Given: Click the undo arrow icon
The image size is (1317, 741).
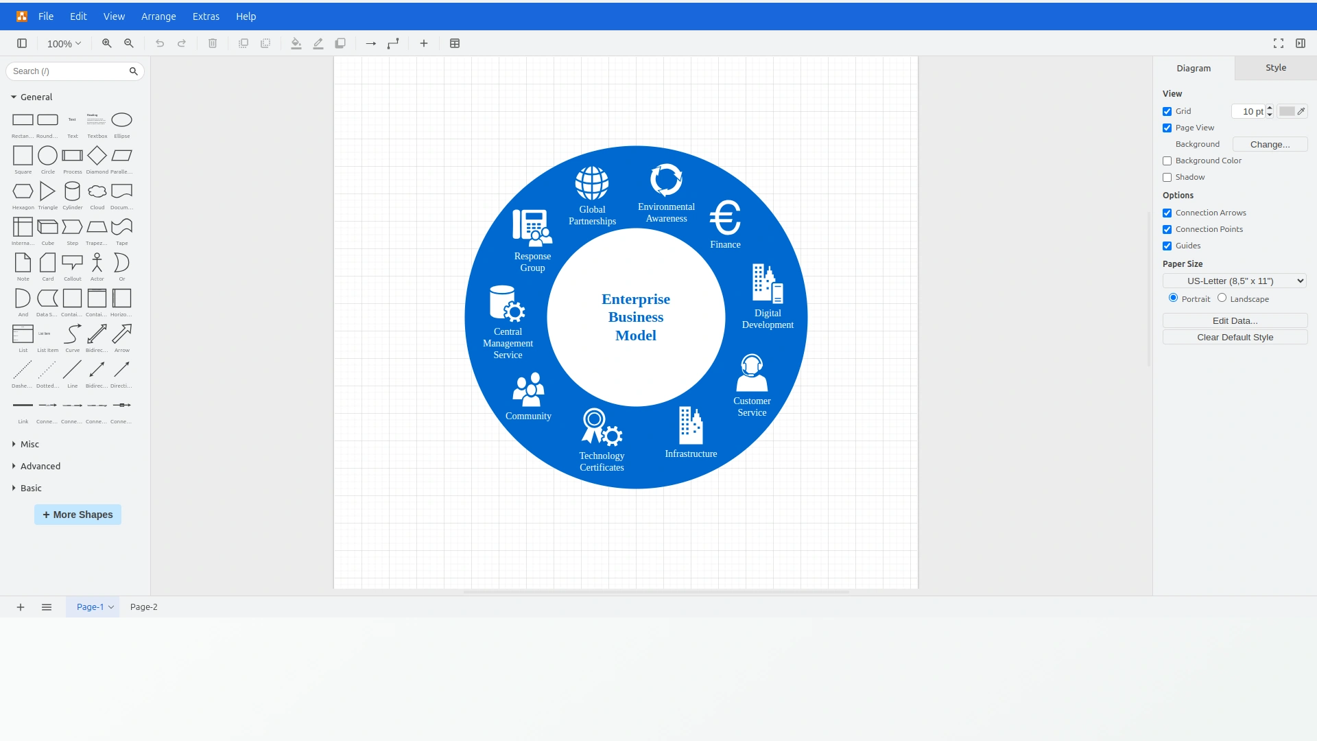Looking at the screenshot, I should [160, 43].
